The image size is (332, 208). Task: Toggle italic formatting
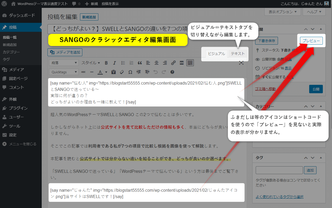(x=114, y=63)
